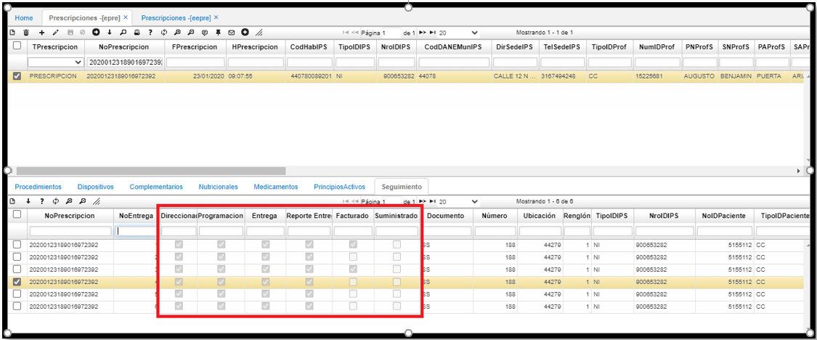Viewport: 817px width, 340px height.
Task: Click the diagonal lines icon in Seguimiento toolbar
Action: (96, 201)
